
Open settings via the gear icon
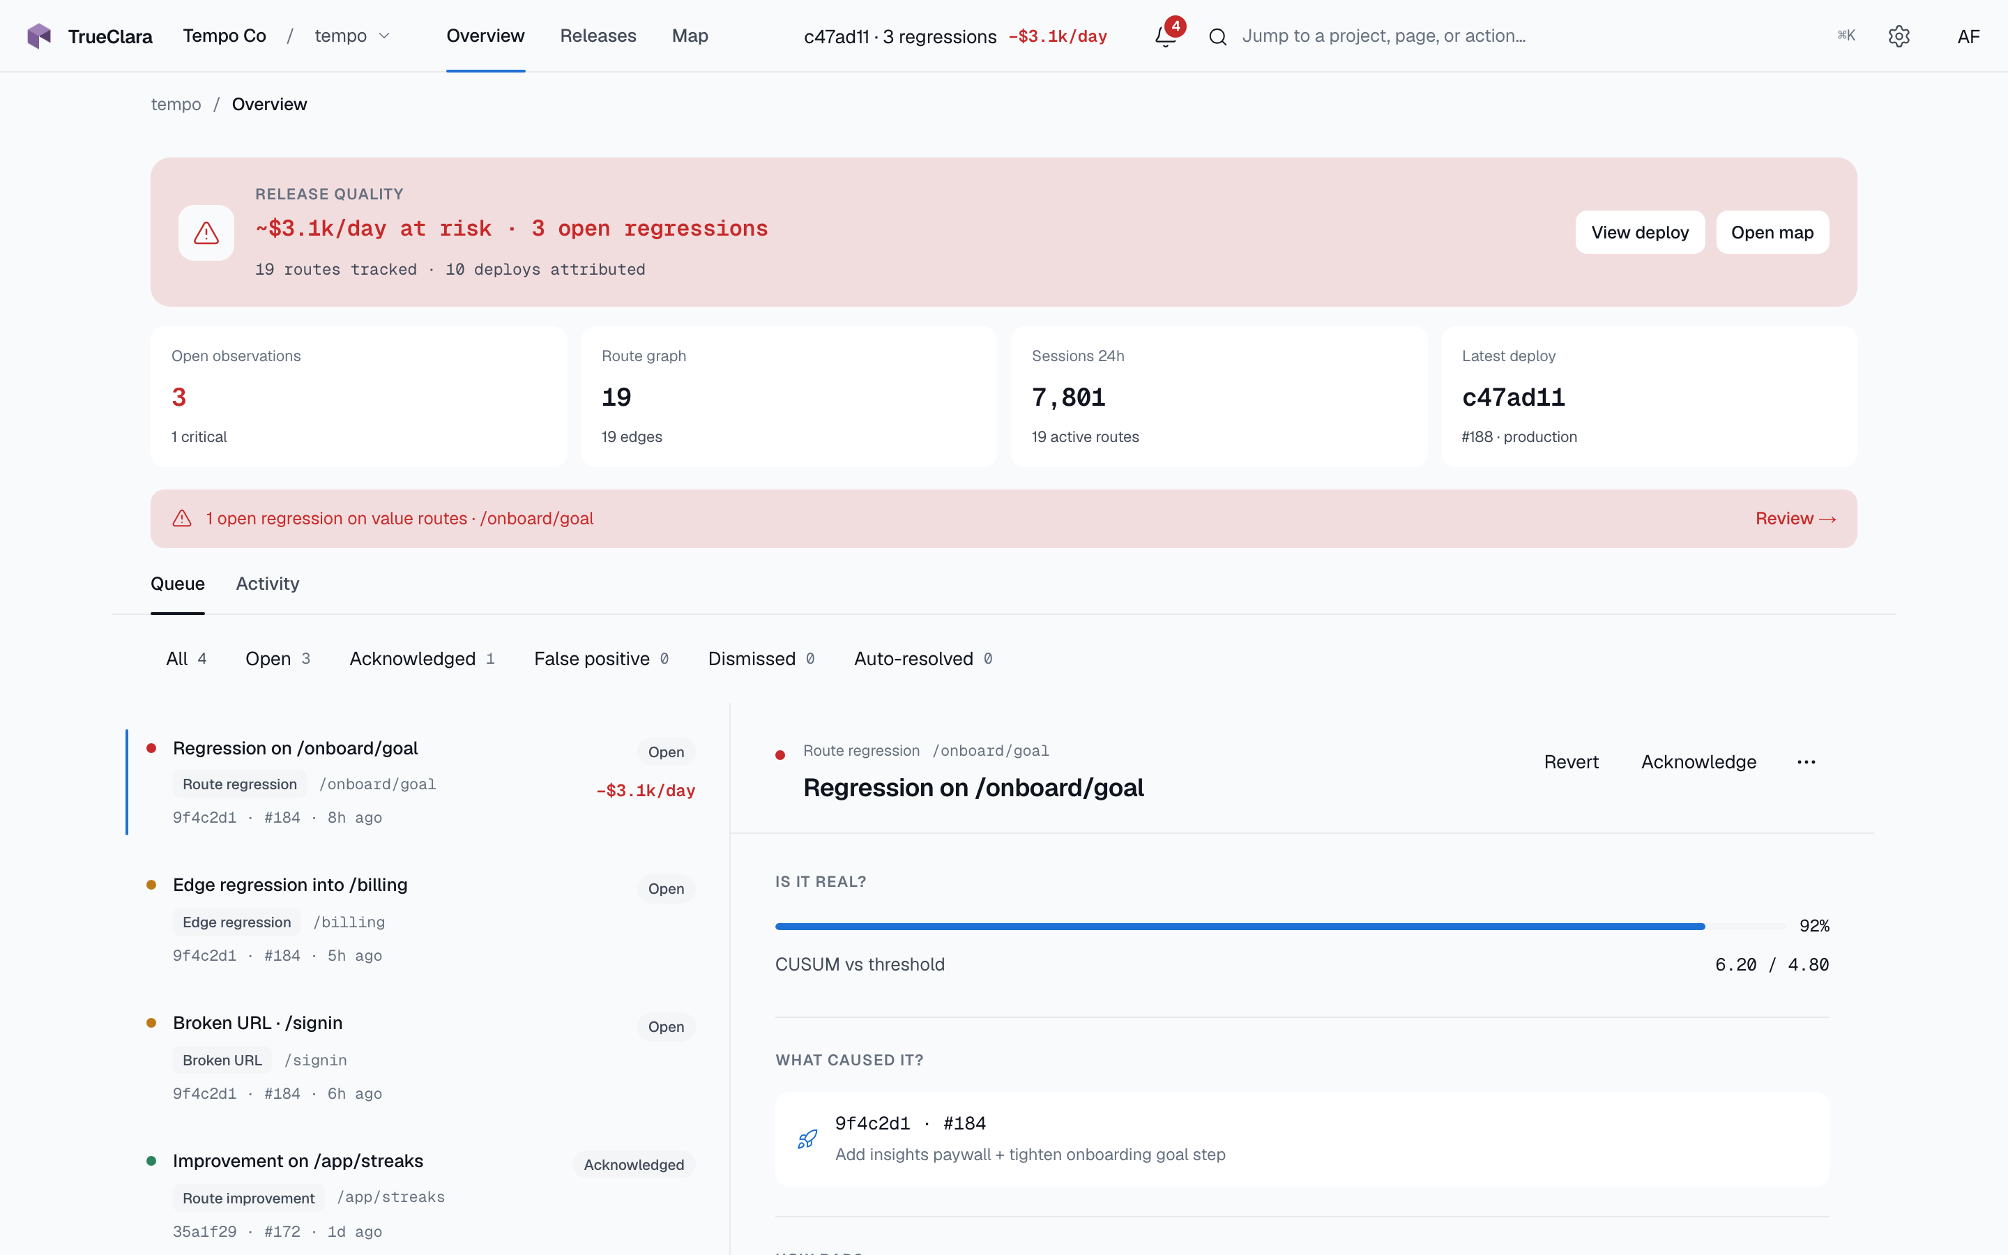[x=1899, y=36]
